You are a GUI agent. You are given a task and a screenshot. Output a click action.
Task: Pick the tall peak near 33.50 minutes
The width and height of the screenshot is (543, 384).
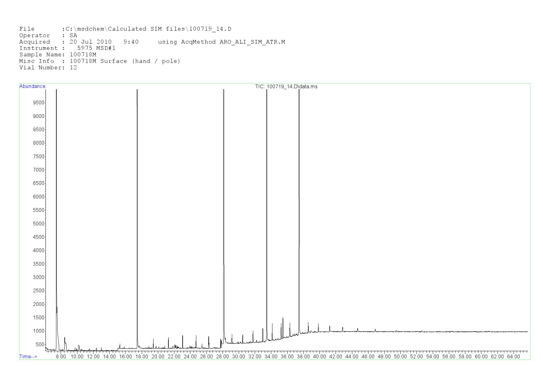click(267, 186)
